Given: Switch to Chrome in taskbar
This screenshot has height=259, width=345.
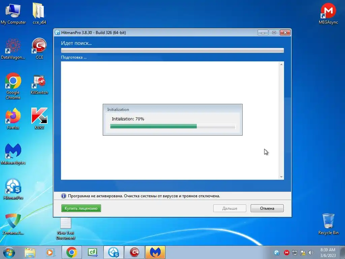Looking at the screenshot, I should pyautogui.click(x=72, y=252).
